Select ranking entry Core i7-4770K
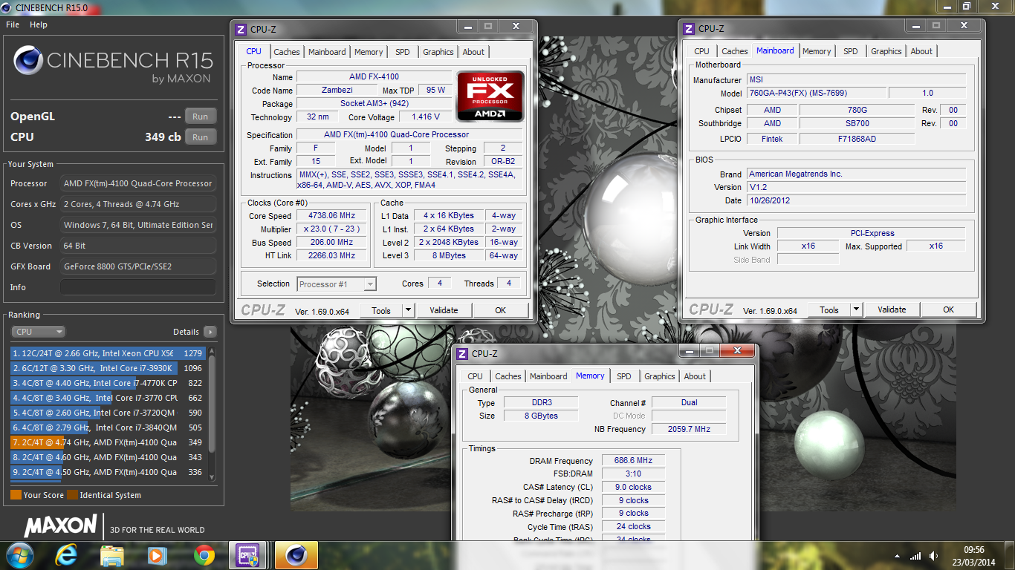This screenshot has width=1015, height=570. point(108,383)
